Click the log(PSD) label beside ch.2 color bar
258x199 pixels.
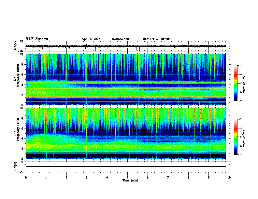(x=244, y=138)
